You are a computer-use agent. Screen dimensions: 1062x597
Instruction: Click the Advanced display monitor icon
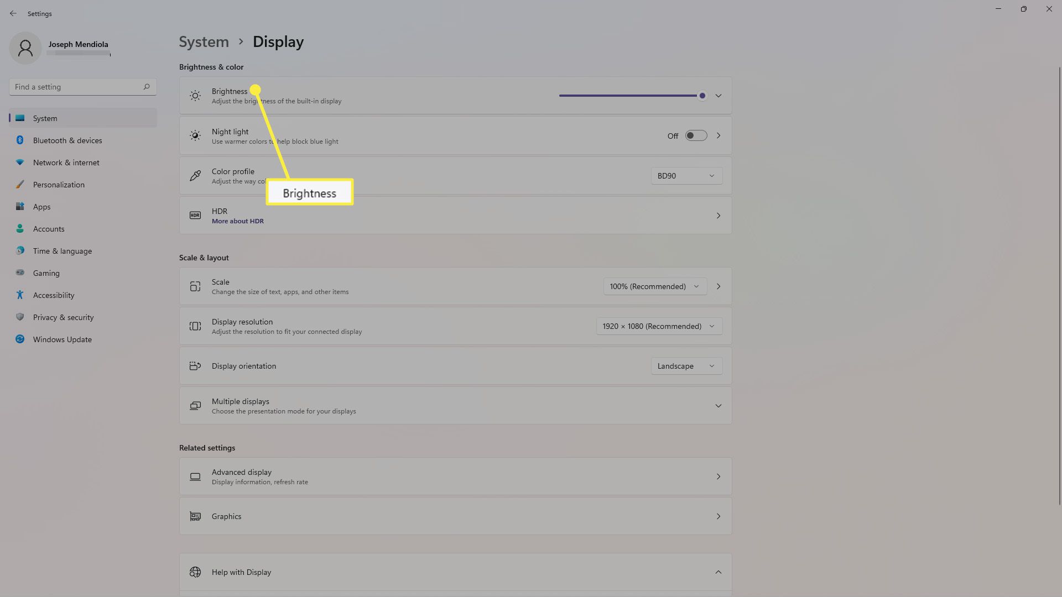point(195,476)
